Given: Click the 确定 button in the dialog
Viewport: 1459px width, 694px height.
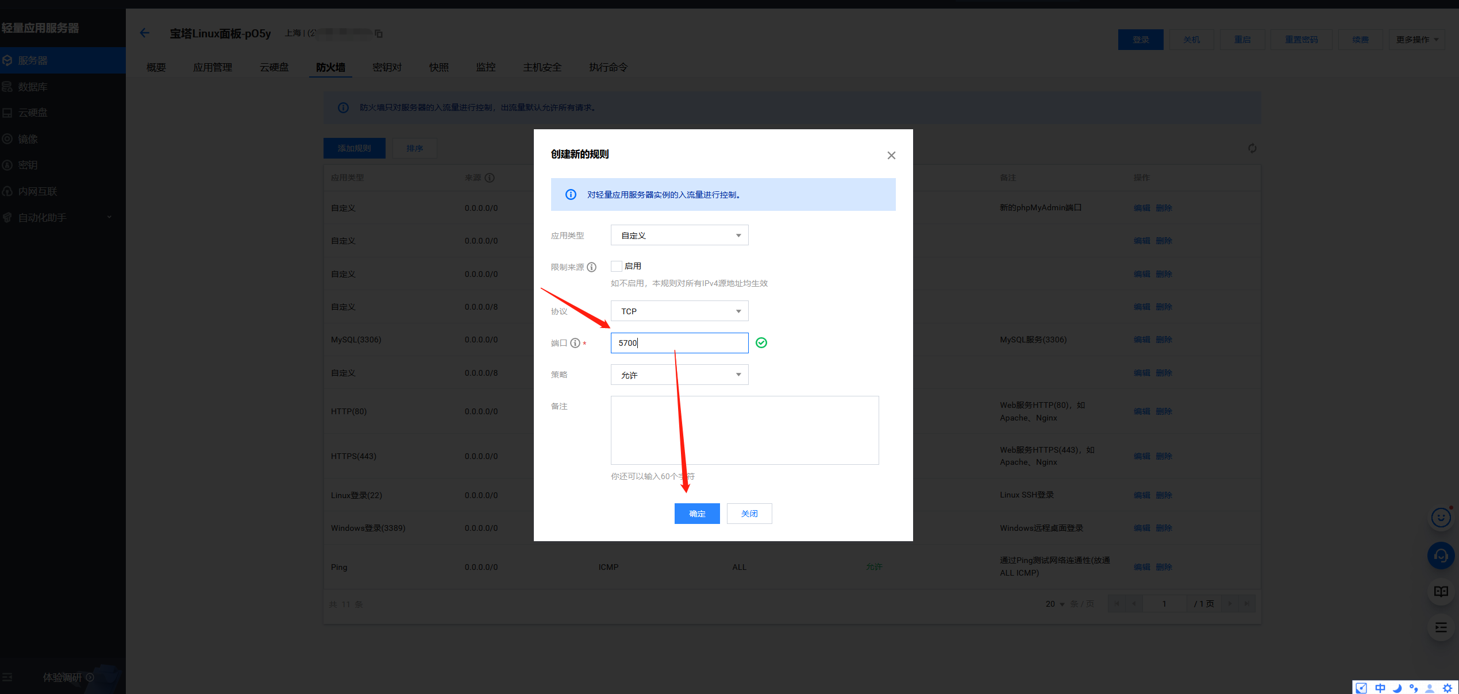Looking at the screenshot, I should [697, 514].
